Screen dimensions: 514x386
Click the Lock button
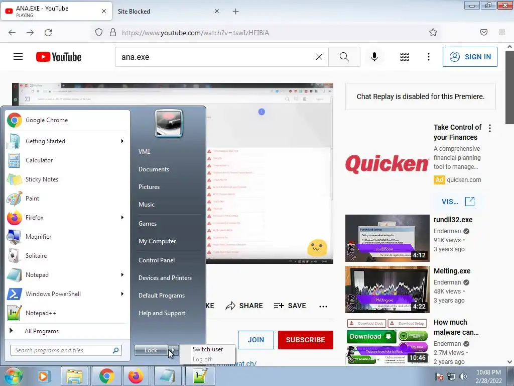pyautogui.click(x=151, y=350)
